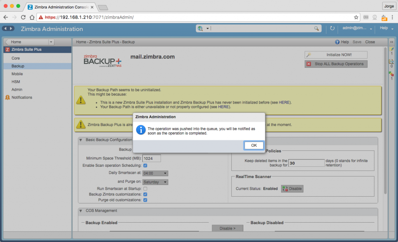Select the Zimbra Suite Plus header item

[37, 50]
